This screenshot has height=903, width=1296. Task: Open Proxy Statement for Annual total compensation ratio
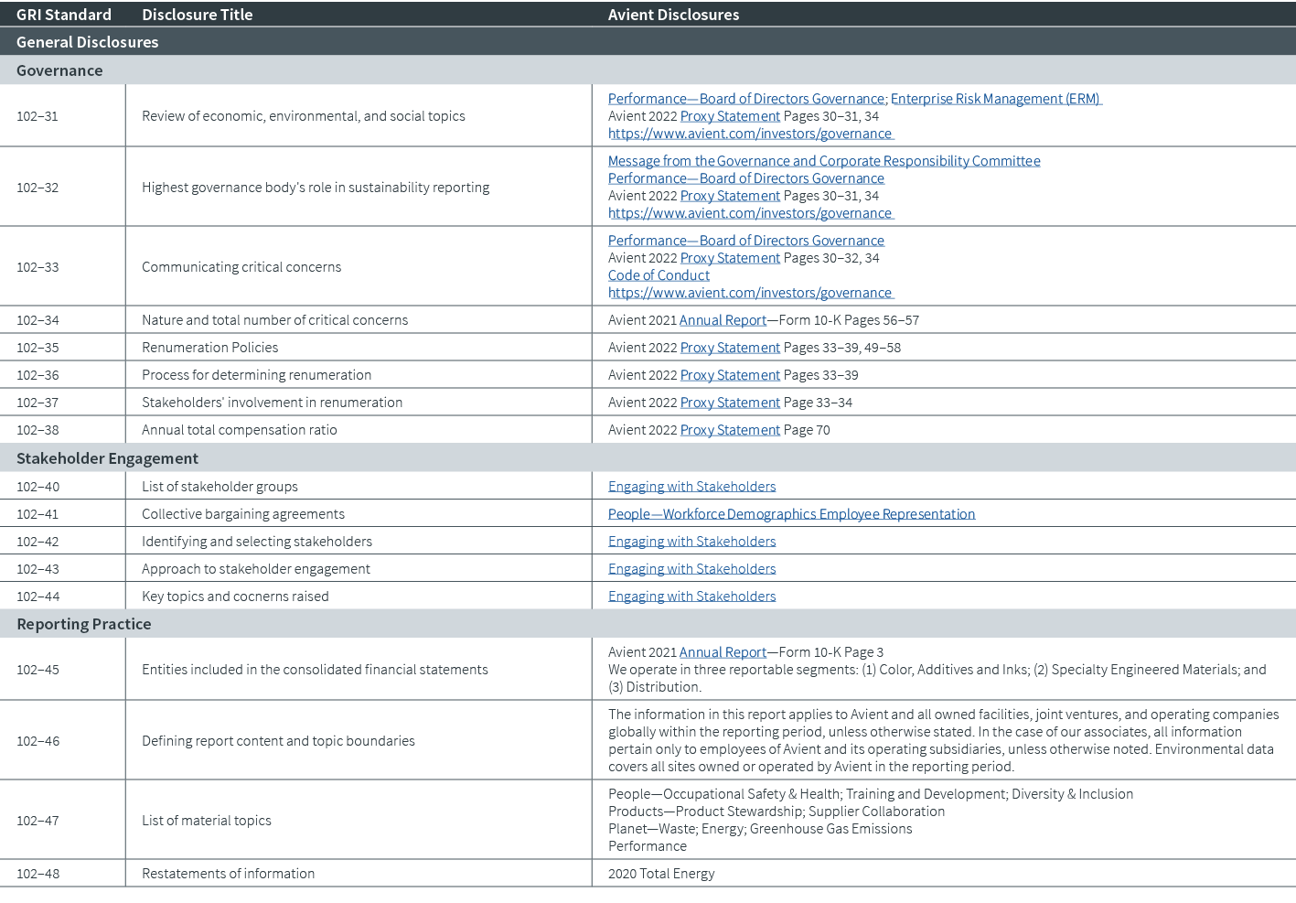[729, 429]
